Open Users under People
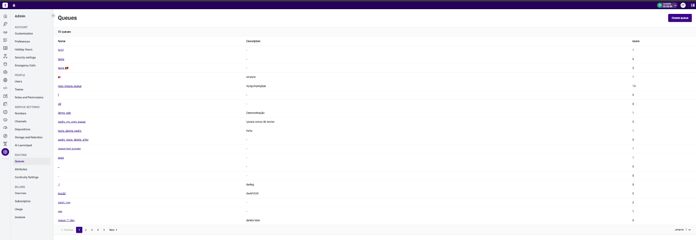Viewport: 696px width, 240px height. (x=18, y=81)
